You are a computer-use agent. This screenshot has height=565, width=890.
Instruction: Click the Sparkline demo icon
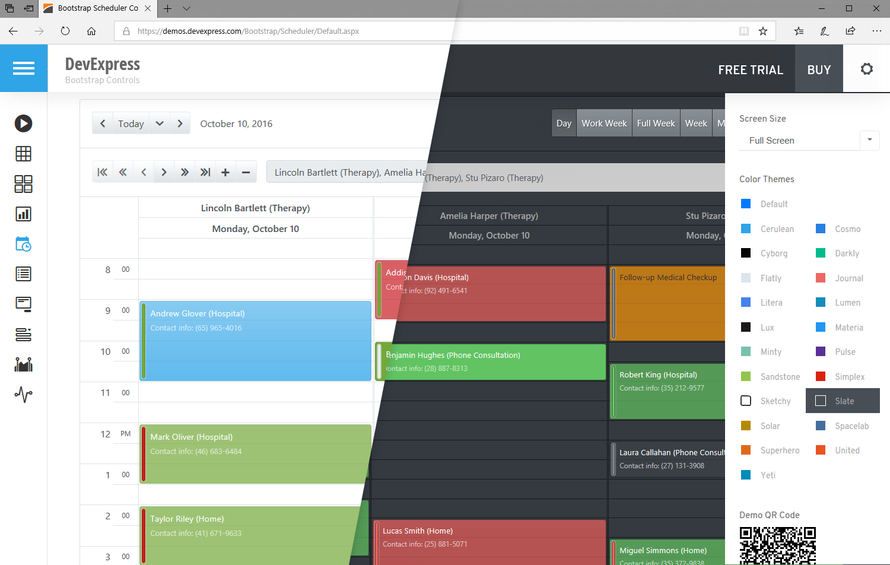(23, 395)
